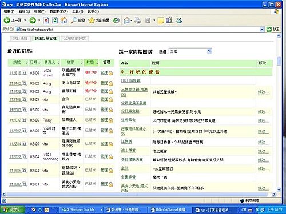Refresh the page with the Refresh icon

click(55, 21)
